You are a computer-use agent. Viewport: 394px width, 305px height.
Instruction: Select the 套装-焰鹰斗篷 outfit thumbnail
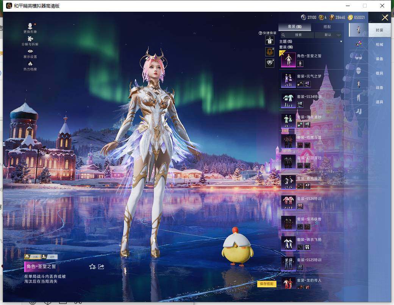coord(288,141)
